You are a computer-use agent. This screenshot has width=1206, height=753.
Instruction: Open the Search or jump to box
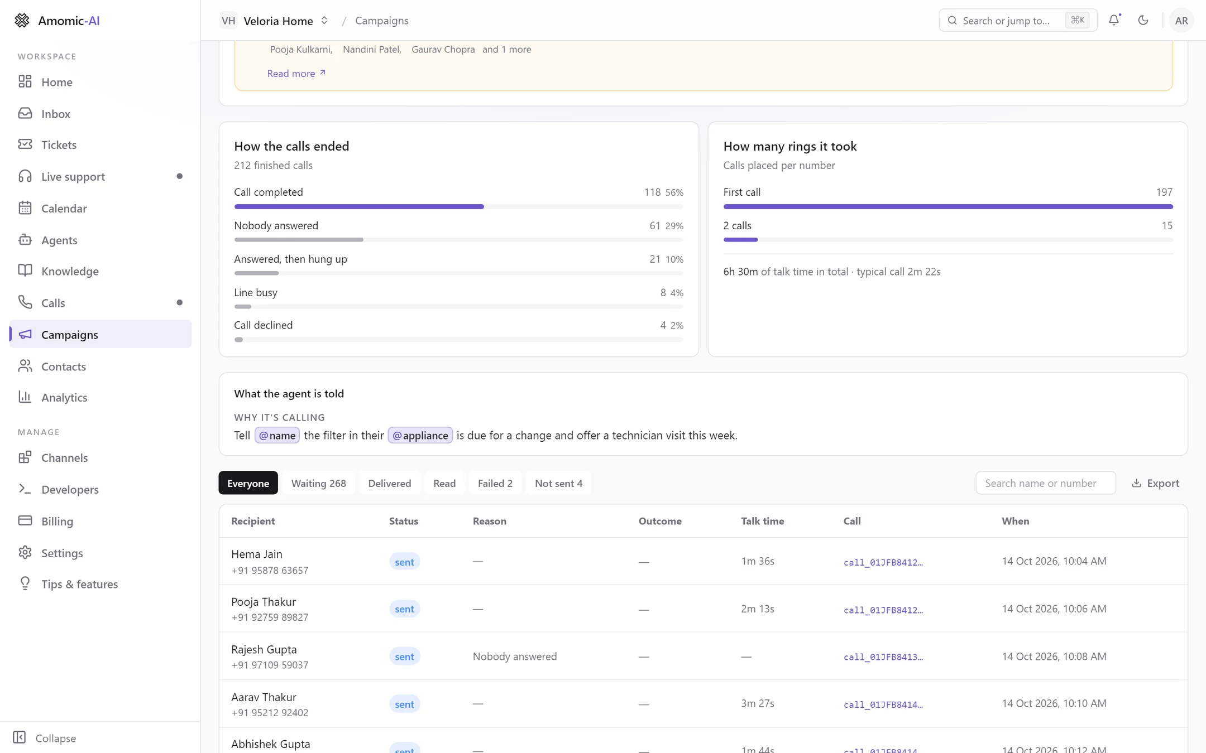(x=1018, y=21)
